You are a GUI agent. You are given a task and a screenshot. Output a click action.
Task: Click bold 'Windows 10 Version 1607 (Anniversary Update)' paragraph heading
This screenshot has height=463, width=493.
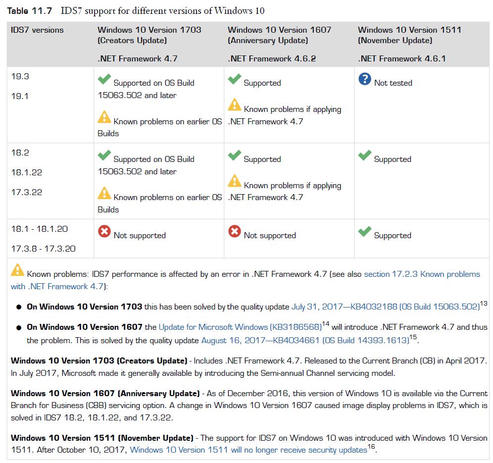[105, 394]
